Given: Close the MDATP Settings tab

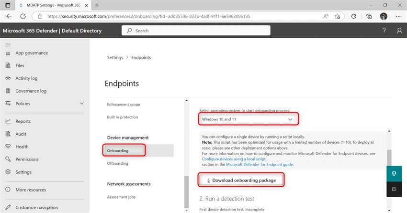Looking at the screenshot, I should tap(87, 5).
